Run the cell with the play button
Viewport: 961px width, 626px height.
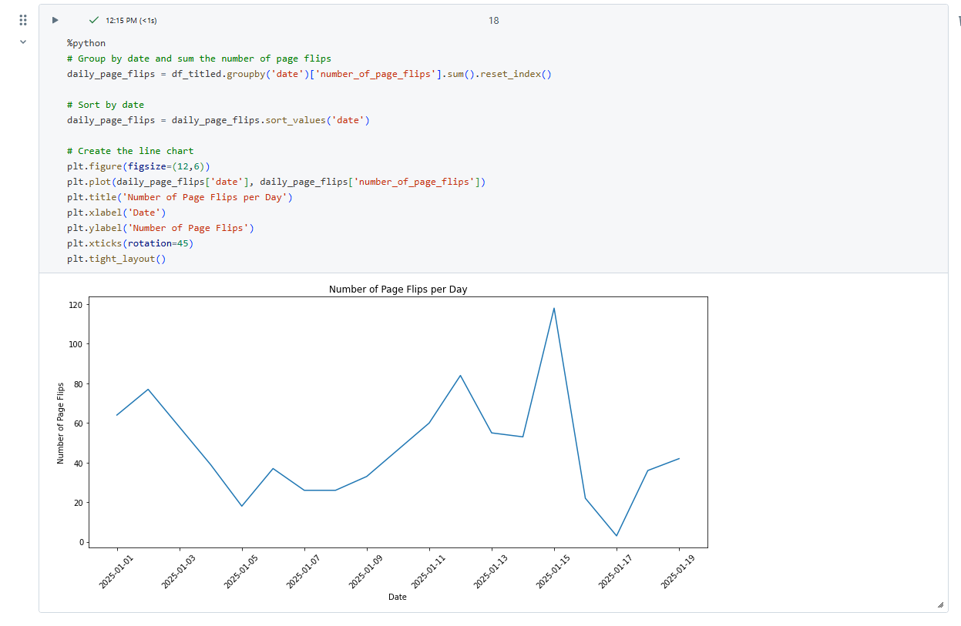tap(55, 20)
